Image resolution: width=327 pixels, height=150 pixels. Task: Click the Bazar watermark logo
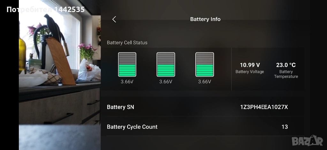pos(308,141)
